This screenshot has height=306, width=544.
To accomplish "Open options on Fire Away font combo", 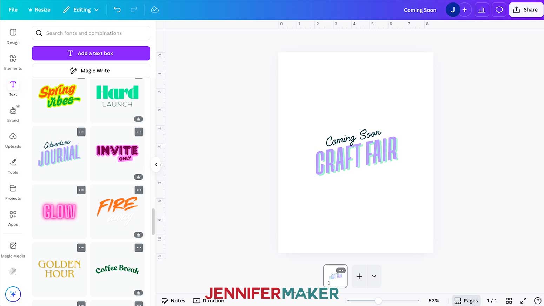I will point(139,190).
